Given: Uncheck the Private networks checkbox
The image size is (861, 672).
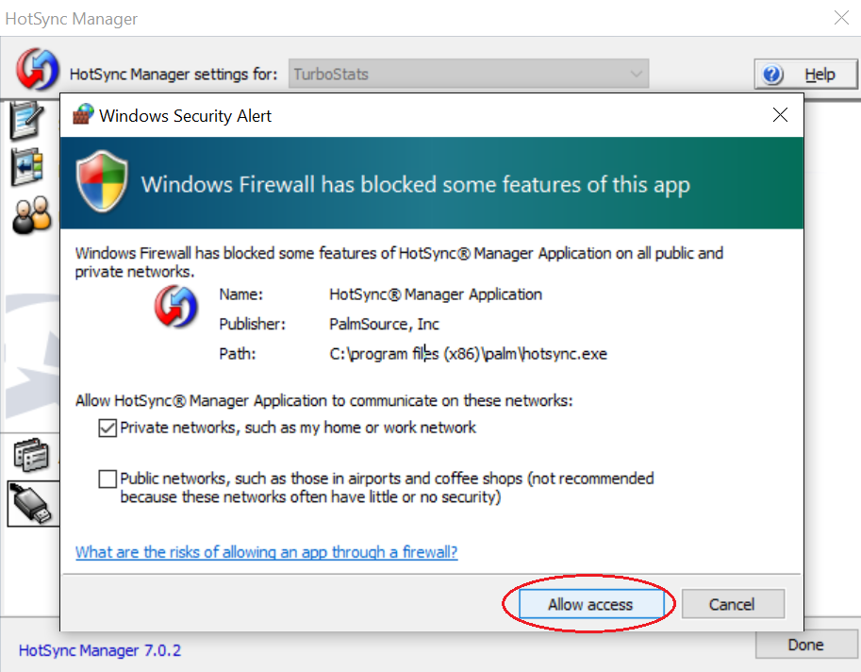Looking at the screenshot, I should click(x=108, y=428).
